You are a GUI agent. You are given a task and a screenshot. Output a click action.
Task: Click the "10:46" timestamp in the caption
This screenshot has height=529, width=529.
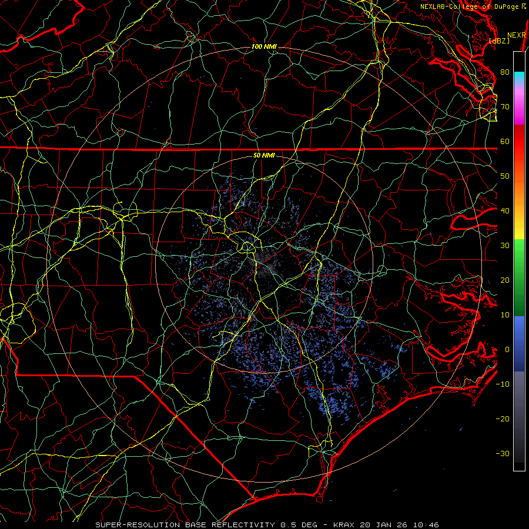[x=426, y=525]
